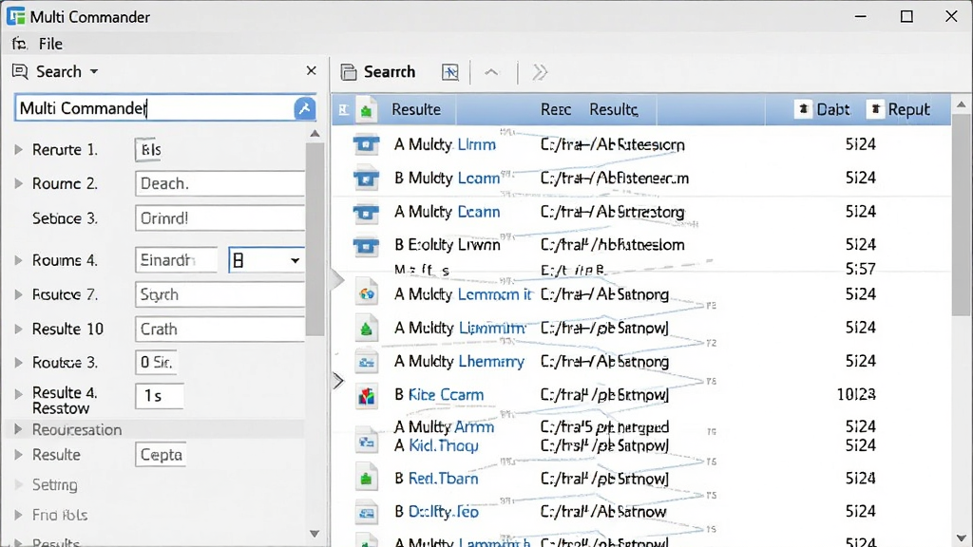Click the Multi Commander app icon in title bar
Viewport: 973px width, 547px height.
pos(16,16)
